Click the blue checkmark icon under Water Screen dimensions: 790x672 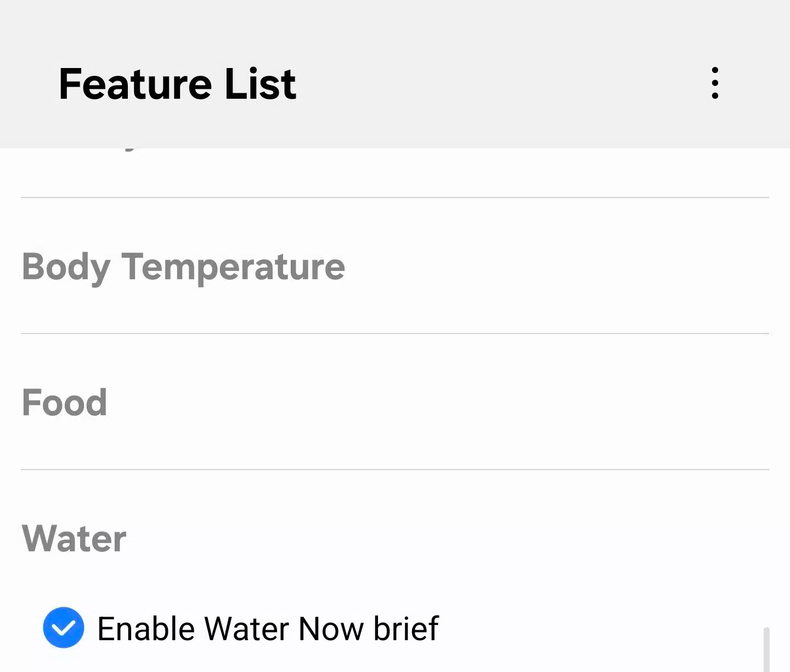tap(64, 628)
